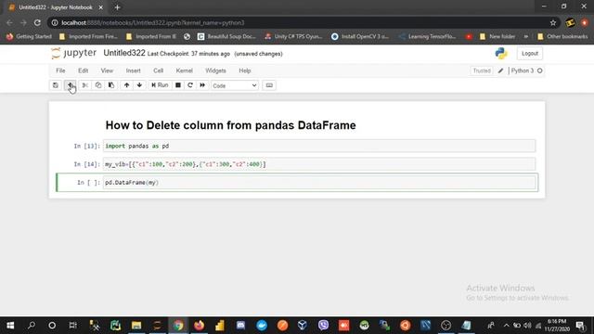Insert a new cell below with plus icon
Image resolution: width=594 pixels, height=334 pixels.
71,85
